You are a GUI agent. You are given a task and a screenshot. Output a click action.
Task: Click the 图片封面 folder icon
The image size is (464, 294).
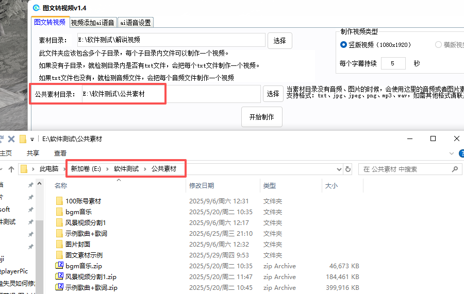pyautogui.click(x=59, y=245)
